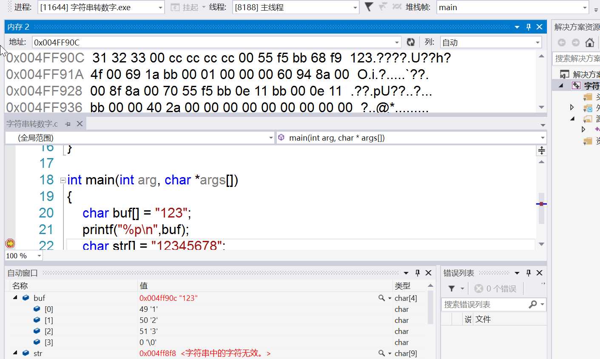Close the 错误列表 error list panel
Screen dimensions: 600x359
click(x=540, y=273)
